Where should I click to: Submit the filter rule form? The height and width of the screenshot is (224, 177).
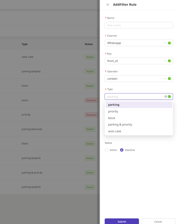[122, 221]
